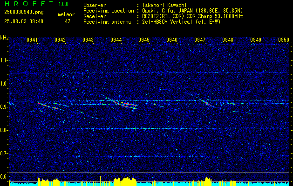293x186 pixels.
Task: Click the yellow signal bar at 0941
Action: (39, 181)
